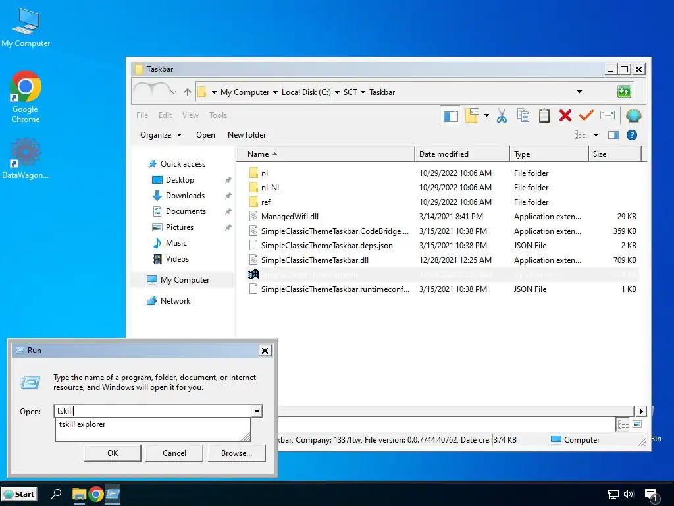
Task: Click the Start button
Action: click(x=19, y=494)
